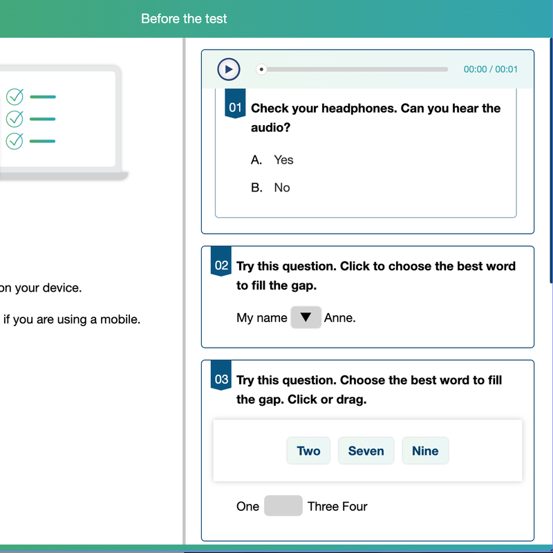Play the headphone check audio

pos(229,69)
